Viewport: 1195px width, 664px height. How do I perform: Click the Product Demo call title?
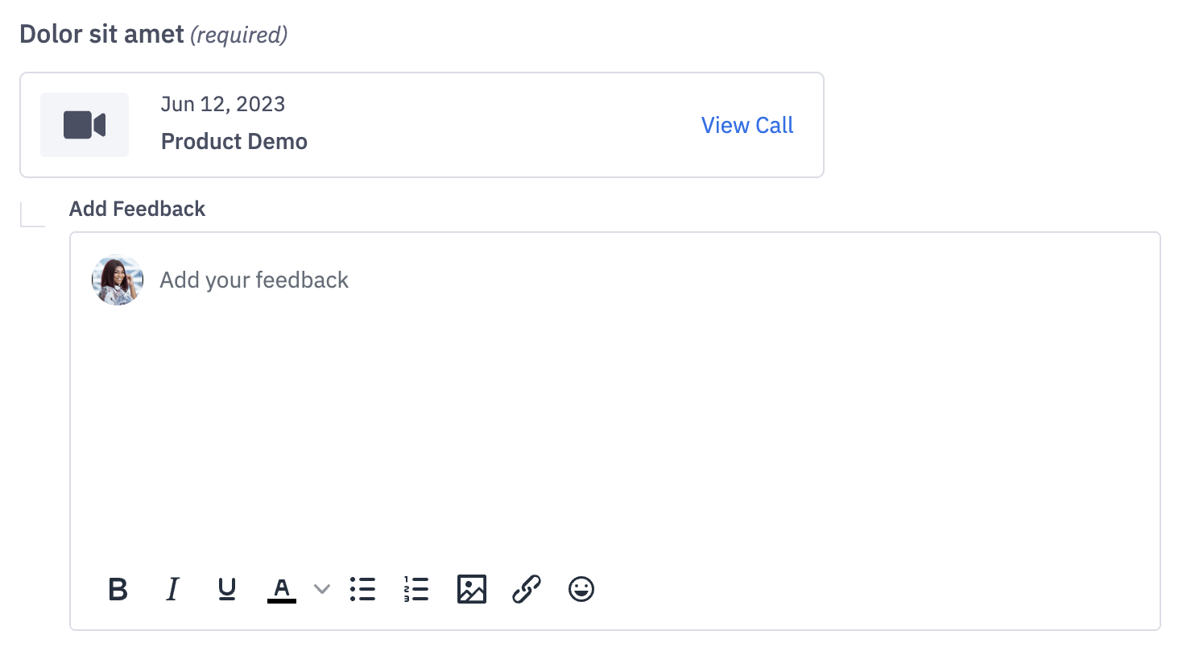(x=234, y=141)
